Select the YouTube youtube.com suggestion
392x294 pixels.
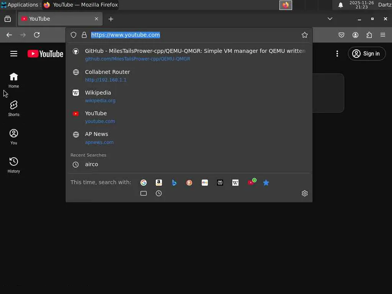pos(189,117)
